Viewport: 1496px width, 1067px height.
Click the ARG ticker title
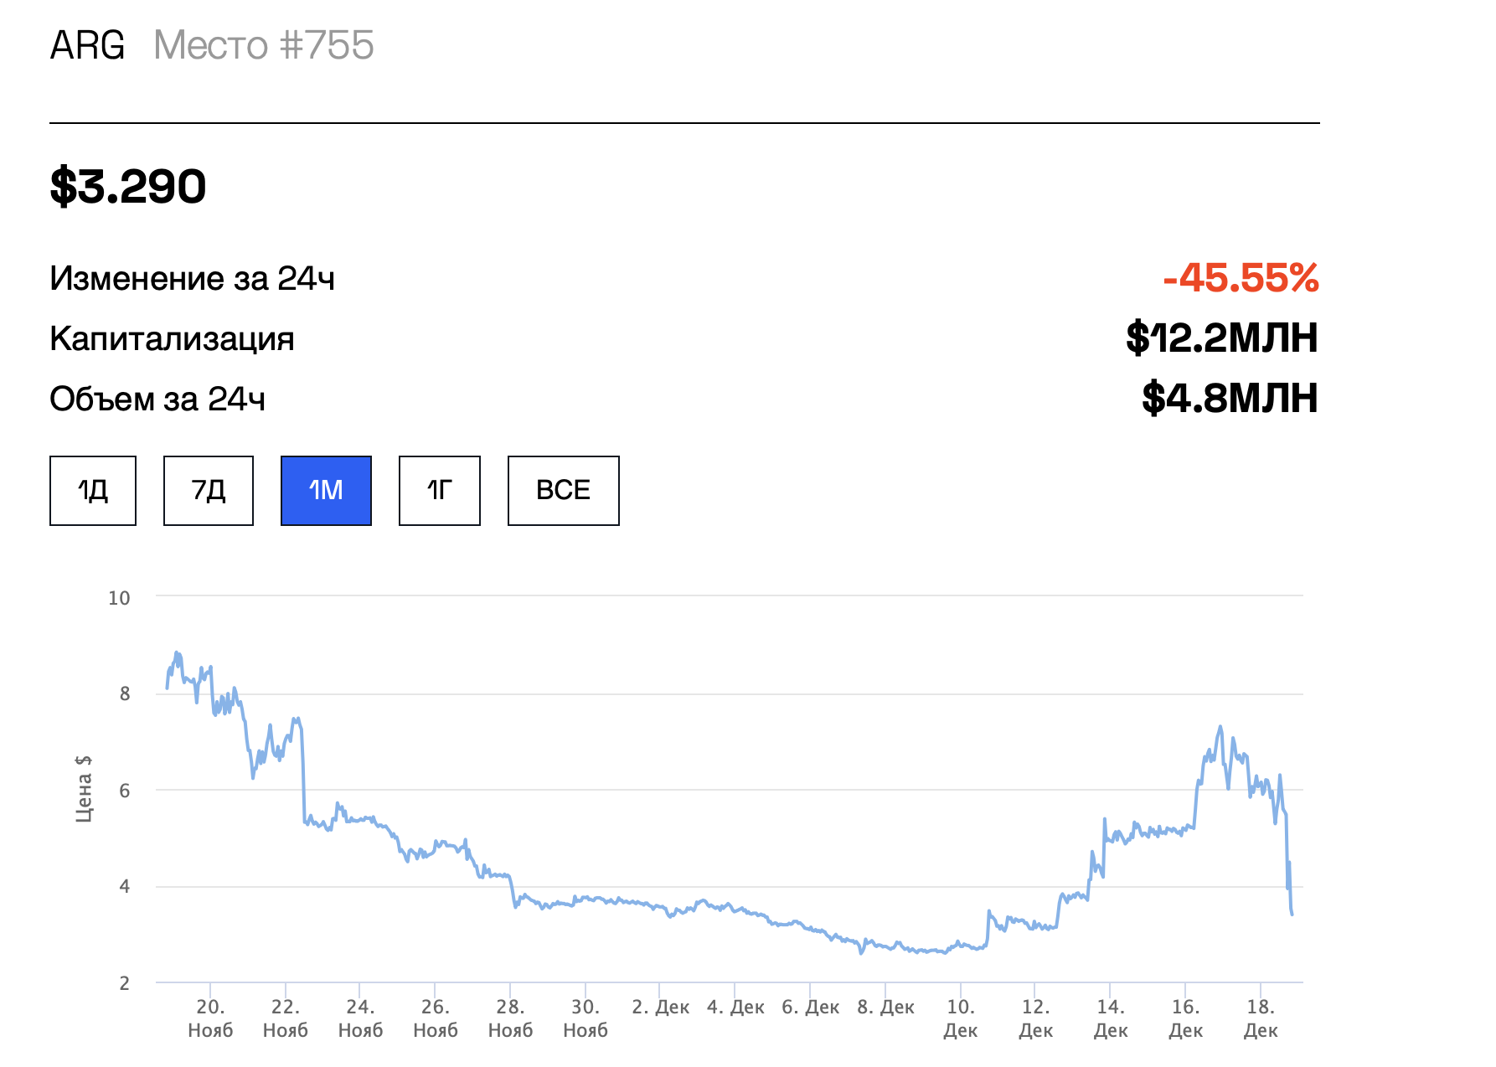[87, 45]
